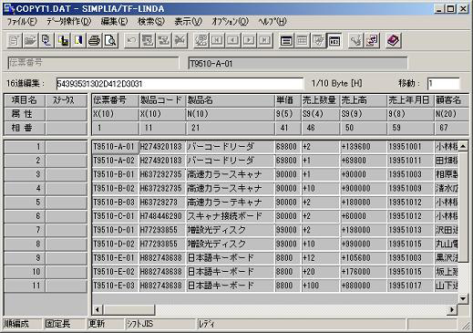This screenshot has height=333, width=473.
Task: Click cell H748446290
Action: click(x=162, y=216)
